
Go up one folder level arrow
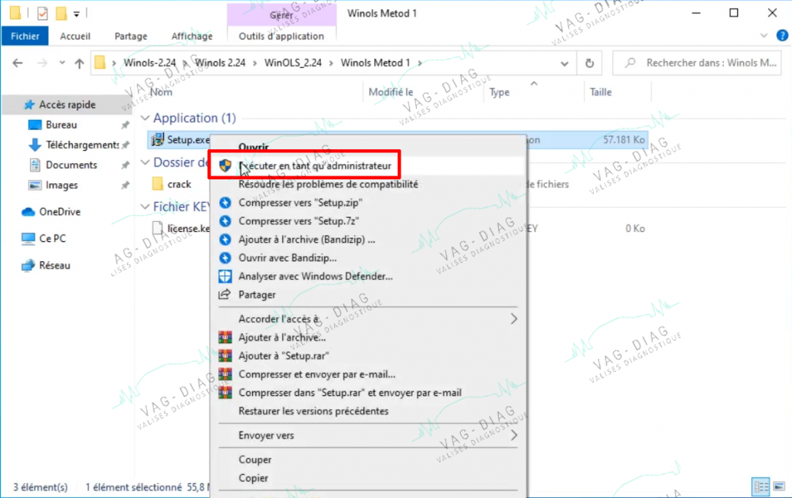80,63
